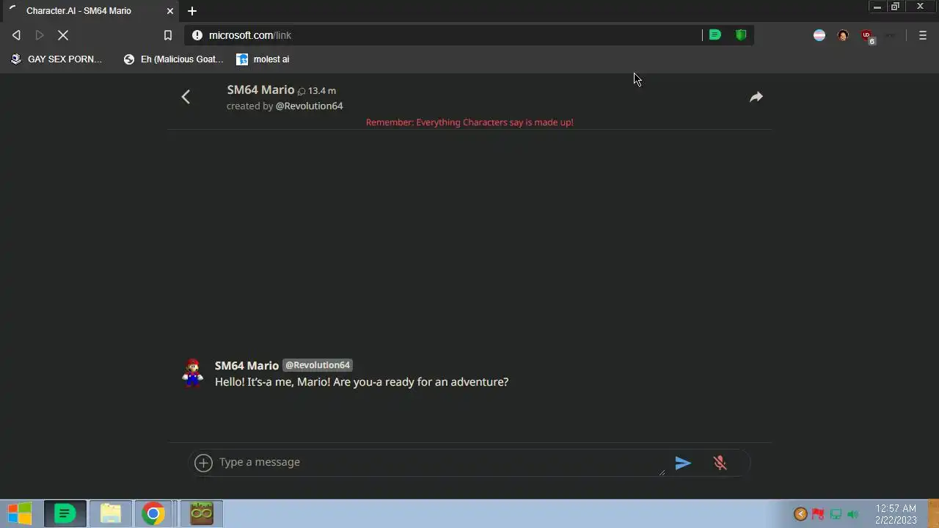Click the Hello It's-a me, Mario message text
This screenshot has height=528, width=939.
click(x=362, y=382)
